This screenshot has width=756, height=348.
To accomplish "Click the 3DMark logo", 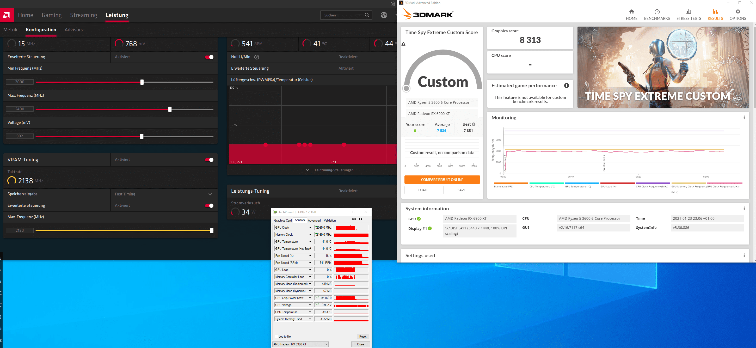I will pos(427,14).
